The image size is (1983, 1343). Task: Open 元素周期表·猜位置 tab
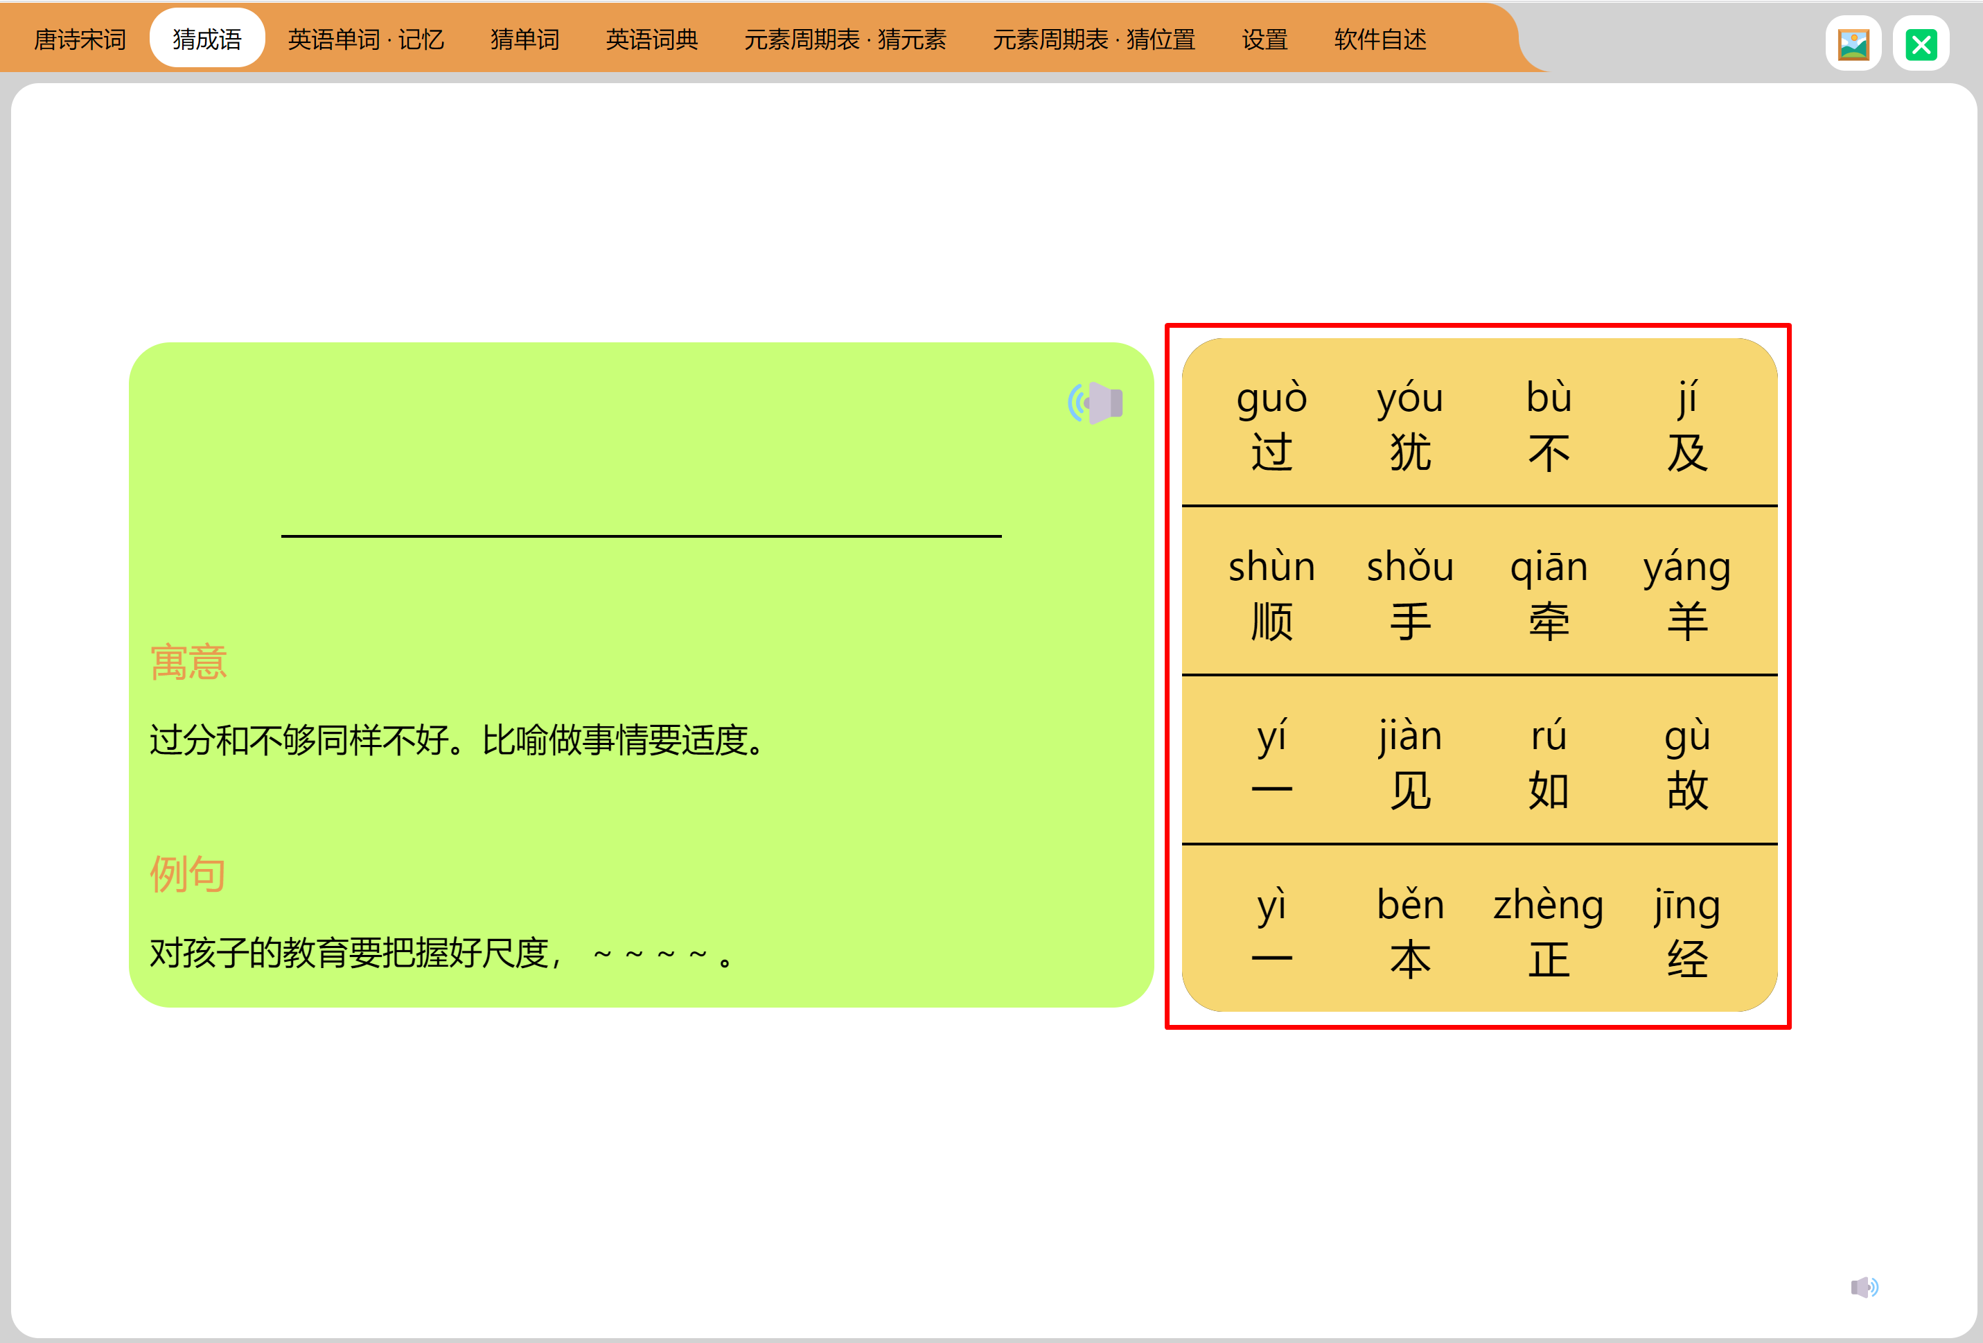click(x=1093, y=39)
